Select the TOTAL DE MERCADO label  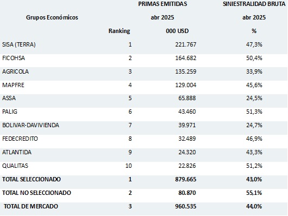[31, 206]
